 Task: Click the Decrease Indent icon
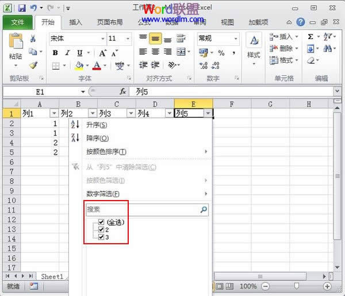coord(143,65)
